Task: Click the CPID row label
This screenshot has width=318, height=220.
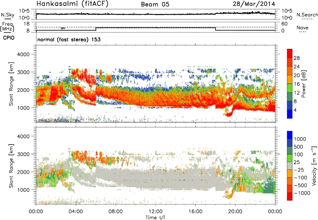Action: pyautogui.click(x=9, y=38)
